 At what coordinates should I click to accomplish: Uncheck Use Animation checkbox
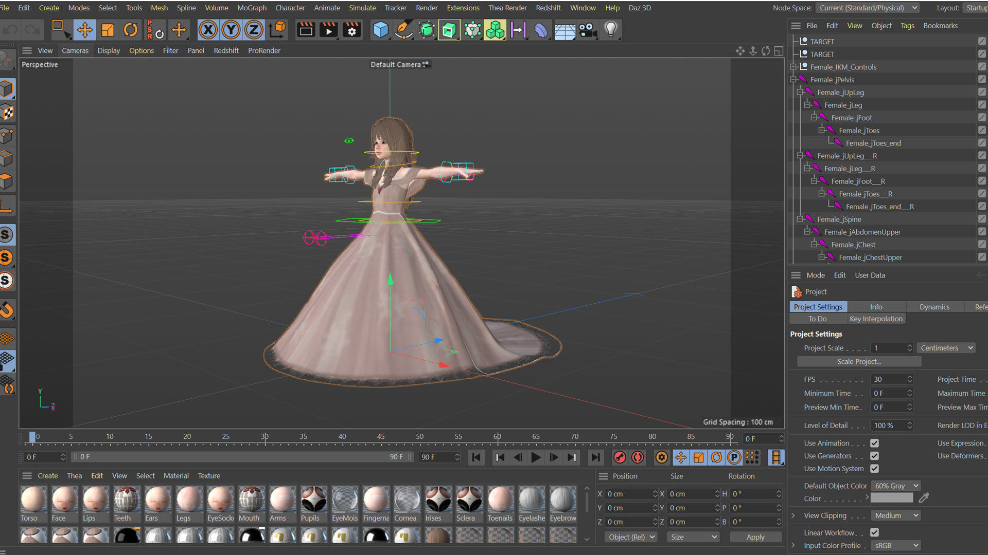874,443
